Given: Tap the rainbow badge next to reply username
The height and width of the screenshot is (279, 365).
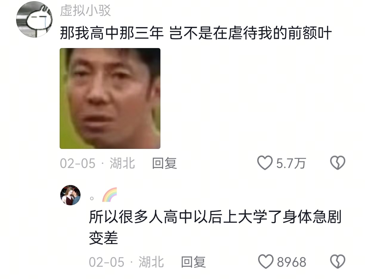Looking at the screenshot, I should pos(110,195).
